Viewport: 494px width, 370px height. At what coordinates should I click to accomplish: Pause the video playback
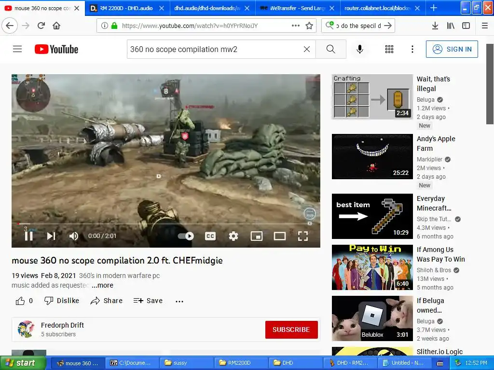(x=28, y=236)
